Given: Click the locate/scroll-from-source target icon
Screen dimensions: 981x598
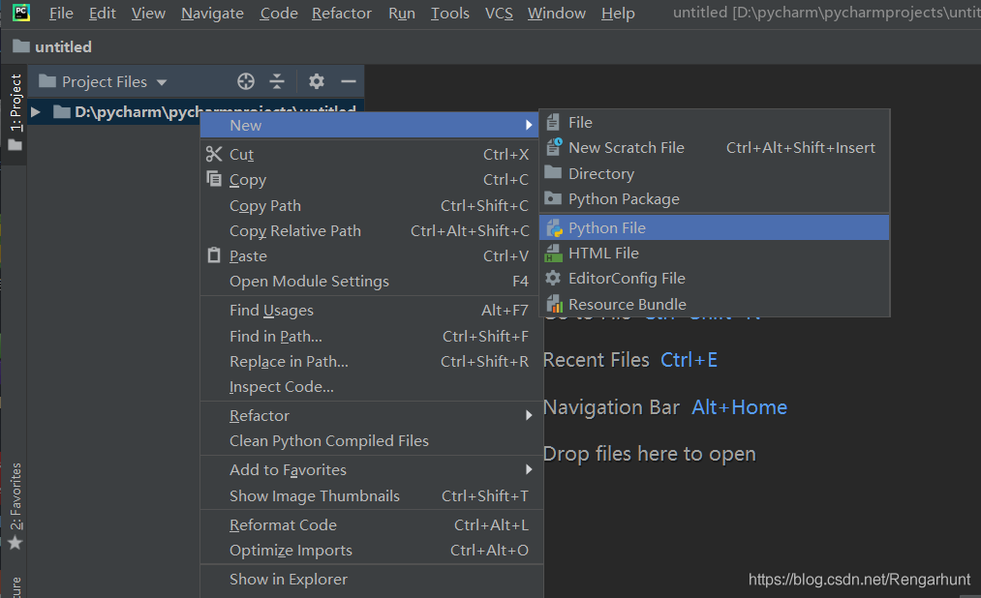Looking at the screenshot, I should (x=246, y=81).
